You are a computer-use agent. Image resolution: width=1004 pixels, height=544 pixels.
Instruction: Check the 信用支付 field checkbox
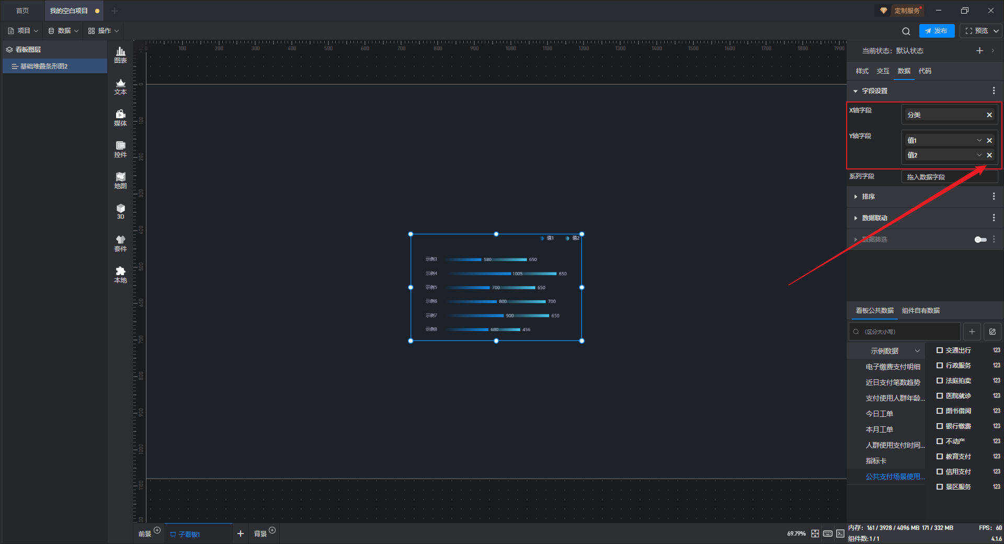click(x=940, y=472)
